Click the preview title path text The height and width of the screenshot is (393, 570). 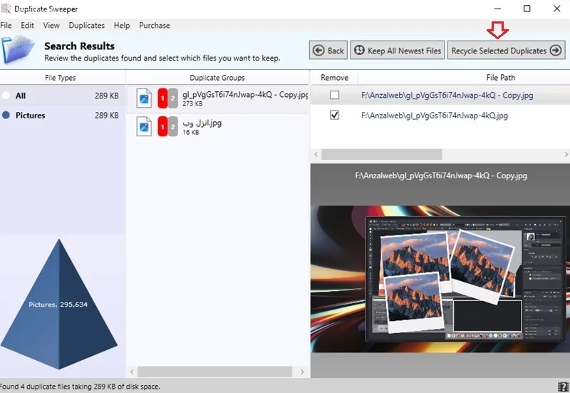[x=441, y=175]
